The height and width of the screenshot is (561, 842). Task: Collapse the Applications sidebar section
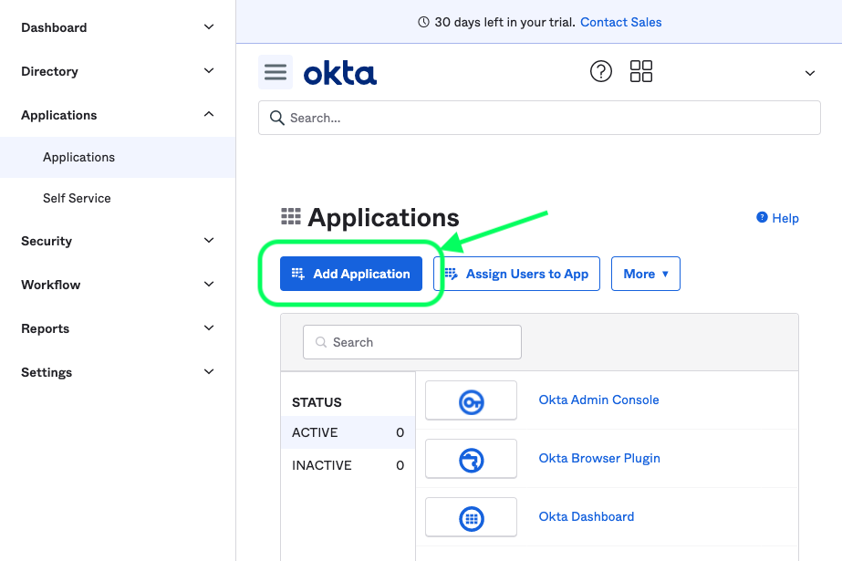click(x=209, y=114)
